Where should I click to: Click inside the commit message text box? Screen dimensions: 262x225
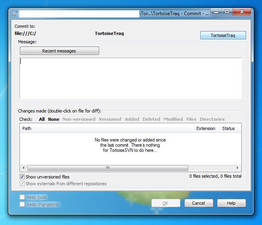(x=131, y=78)
